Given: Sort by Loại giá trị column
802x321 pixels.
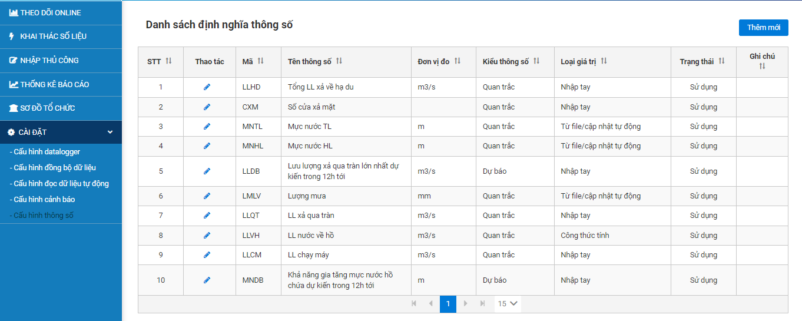Looking at the screenshot, I should point(604,61).
